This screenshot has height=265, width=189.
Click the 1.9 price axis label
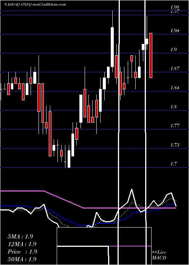point(174,50)
